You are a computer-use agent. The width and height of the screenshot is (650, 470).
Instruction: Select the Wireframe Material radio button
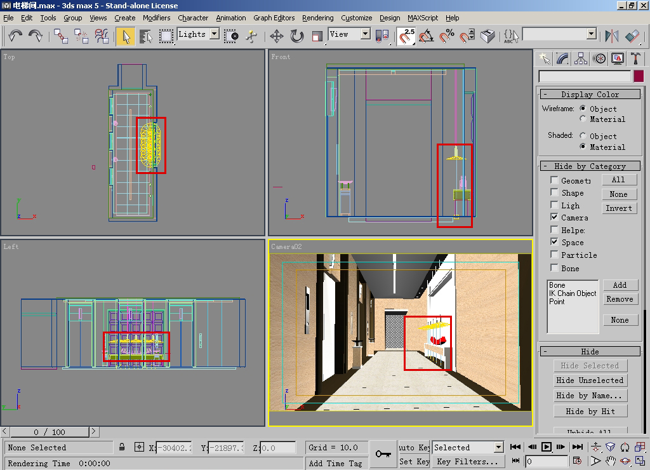[583, 119]
